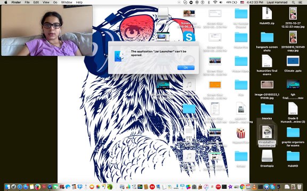Click the Bluetooth status icon
307x191 pixels.
pos(209,2)
